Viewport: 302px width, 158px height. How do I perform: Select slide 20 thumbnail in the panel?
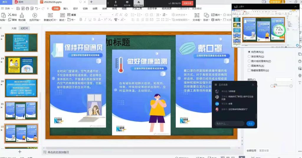pyautogui.click(x=21, y=88)
